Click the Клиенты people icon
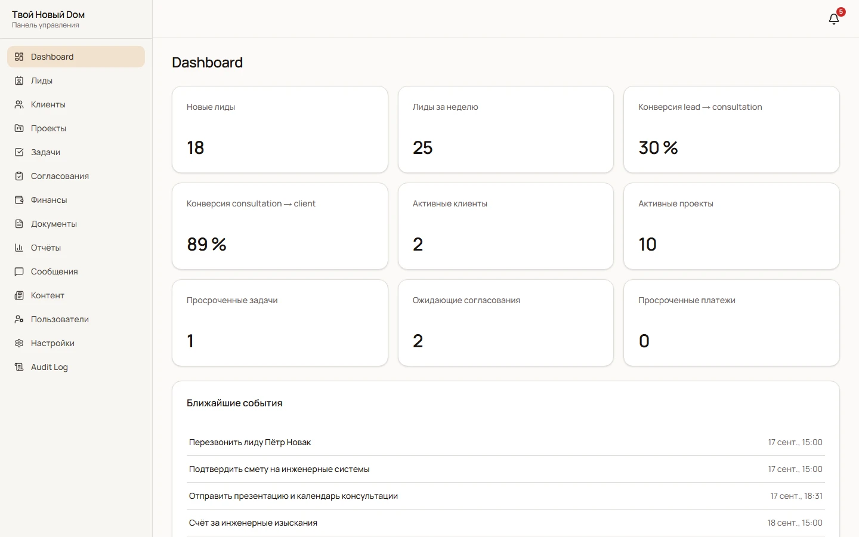The height and width of the screenshot is (537, 859). pos(19,104)
